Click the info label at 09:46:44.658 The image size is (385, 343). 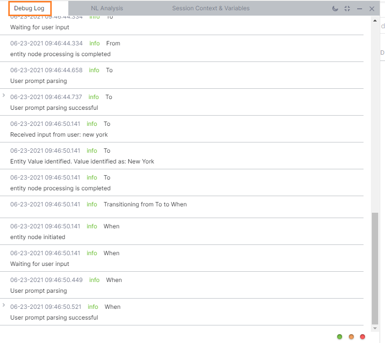[x=94, y=70]
